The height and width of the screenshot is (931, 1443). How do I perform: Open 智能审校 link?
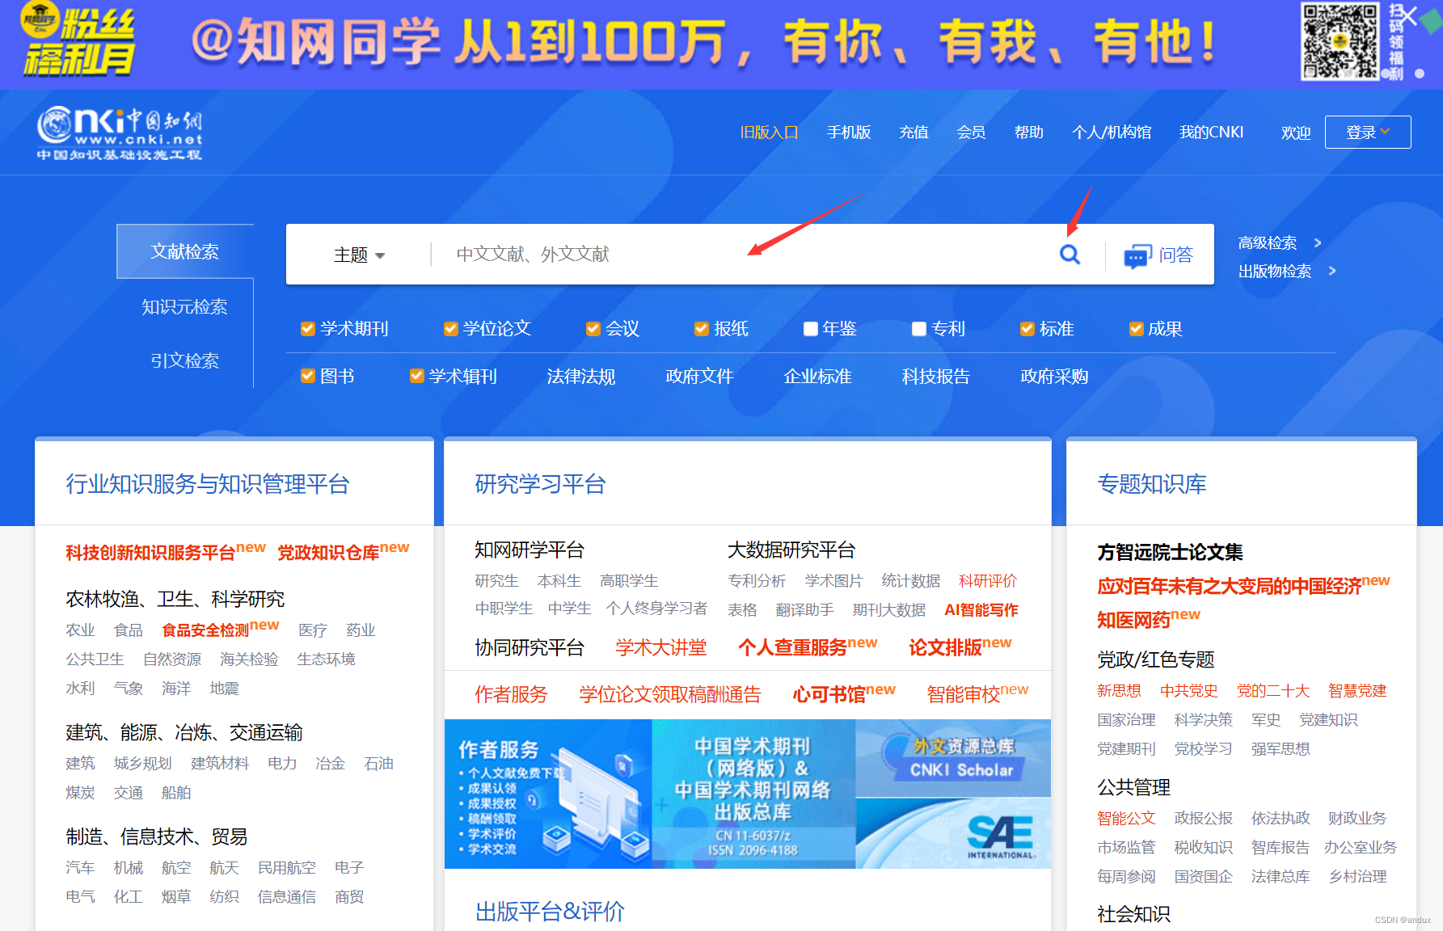[x=964, y=695]
